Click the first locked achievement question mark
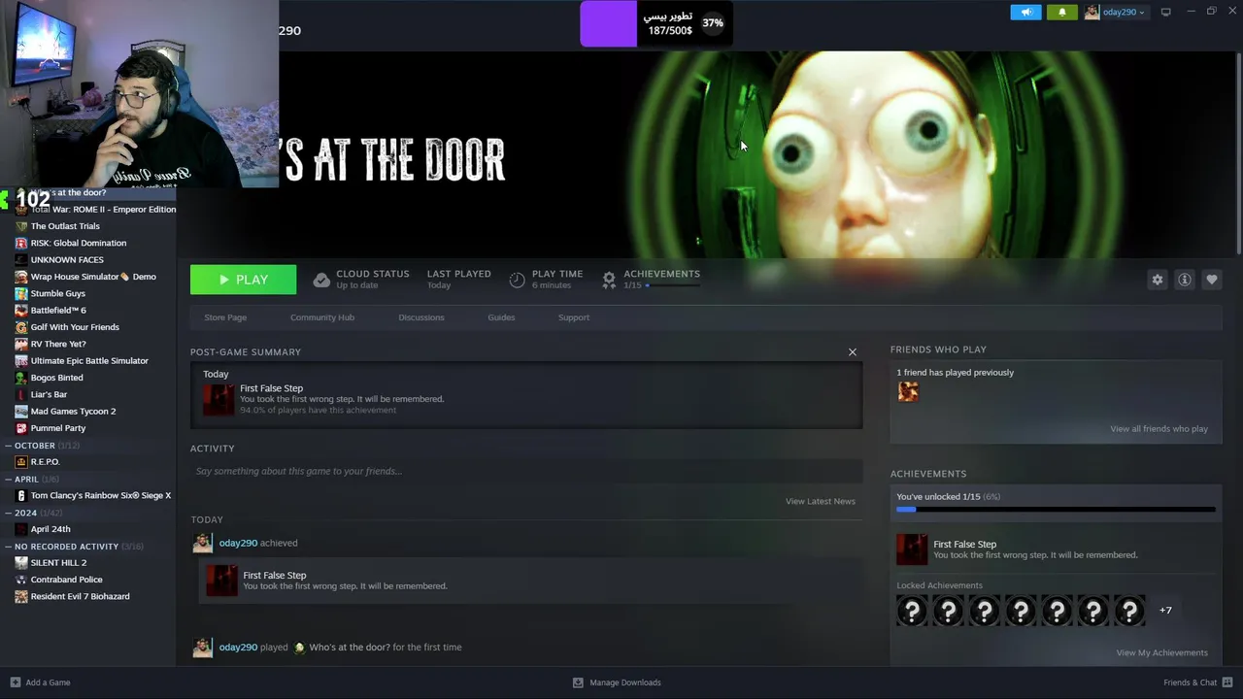 912,611
